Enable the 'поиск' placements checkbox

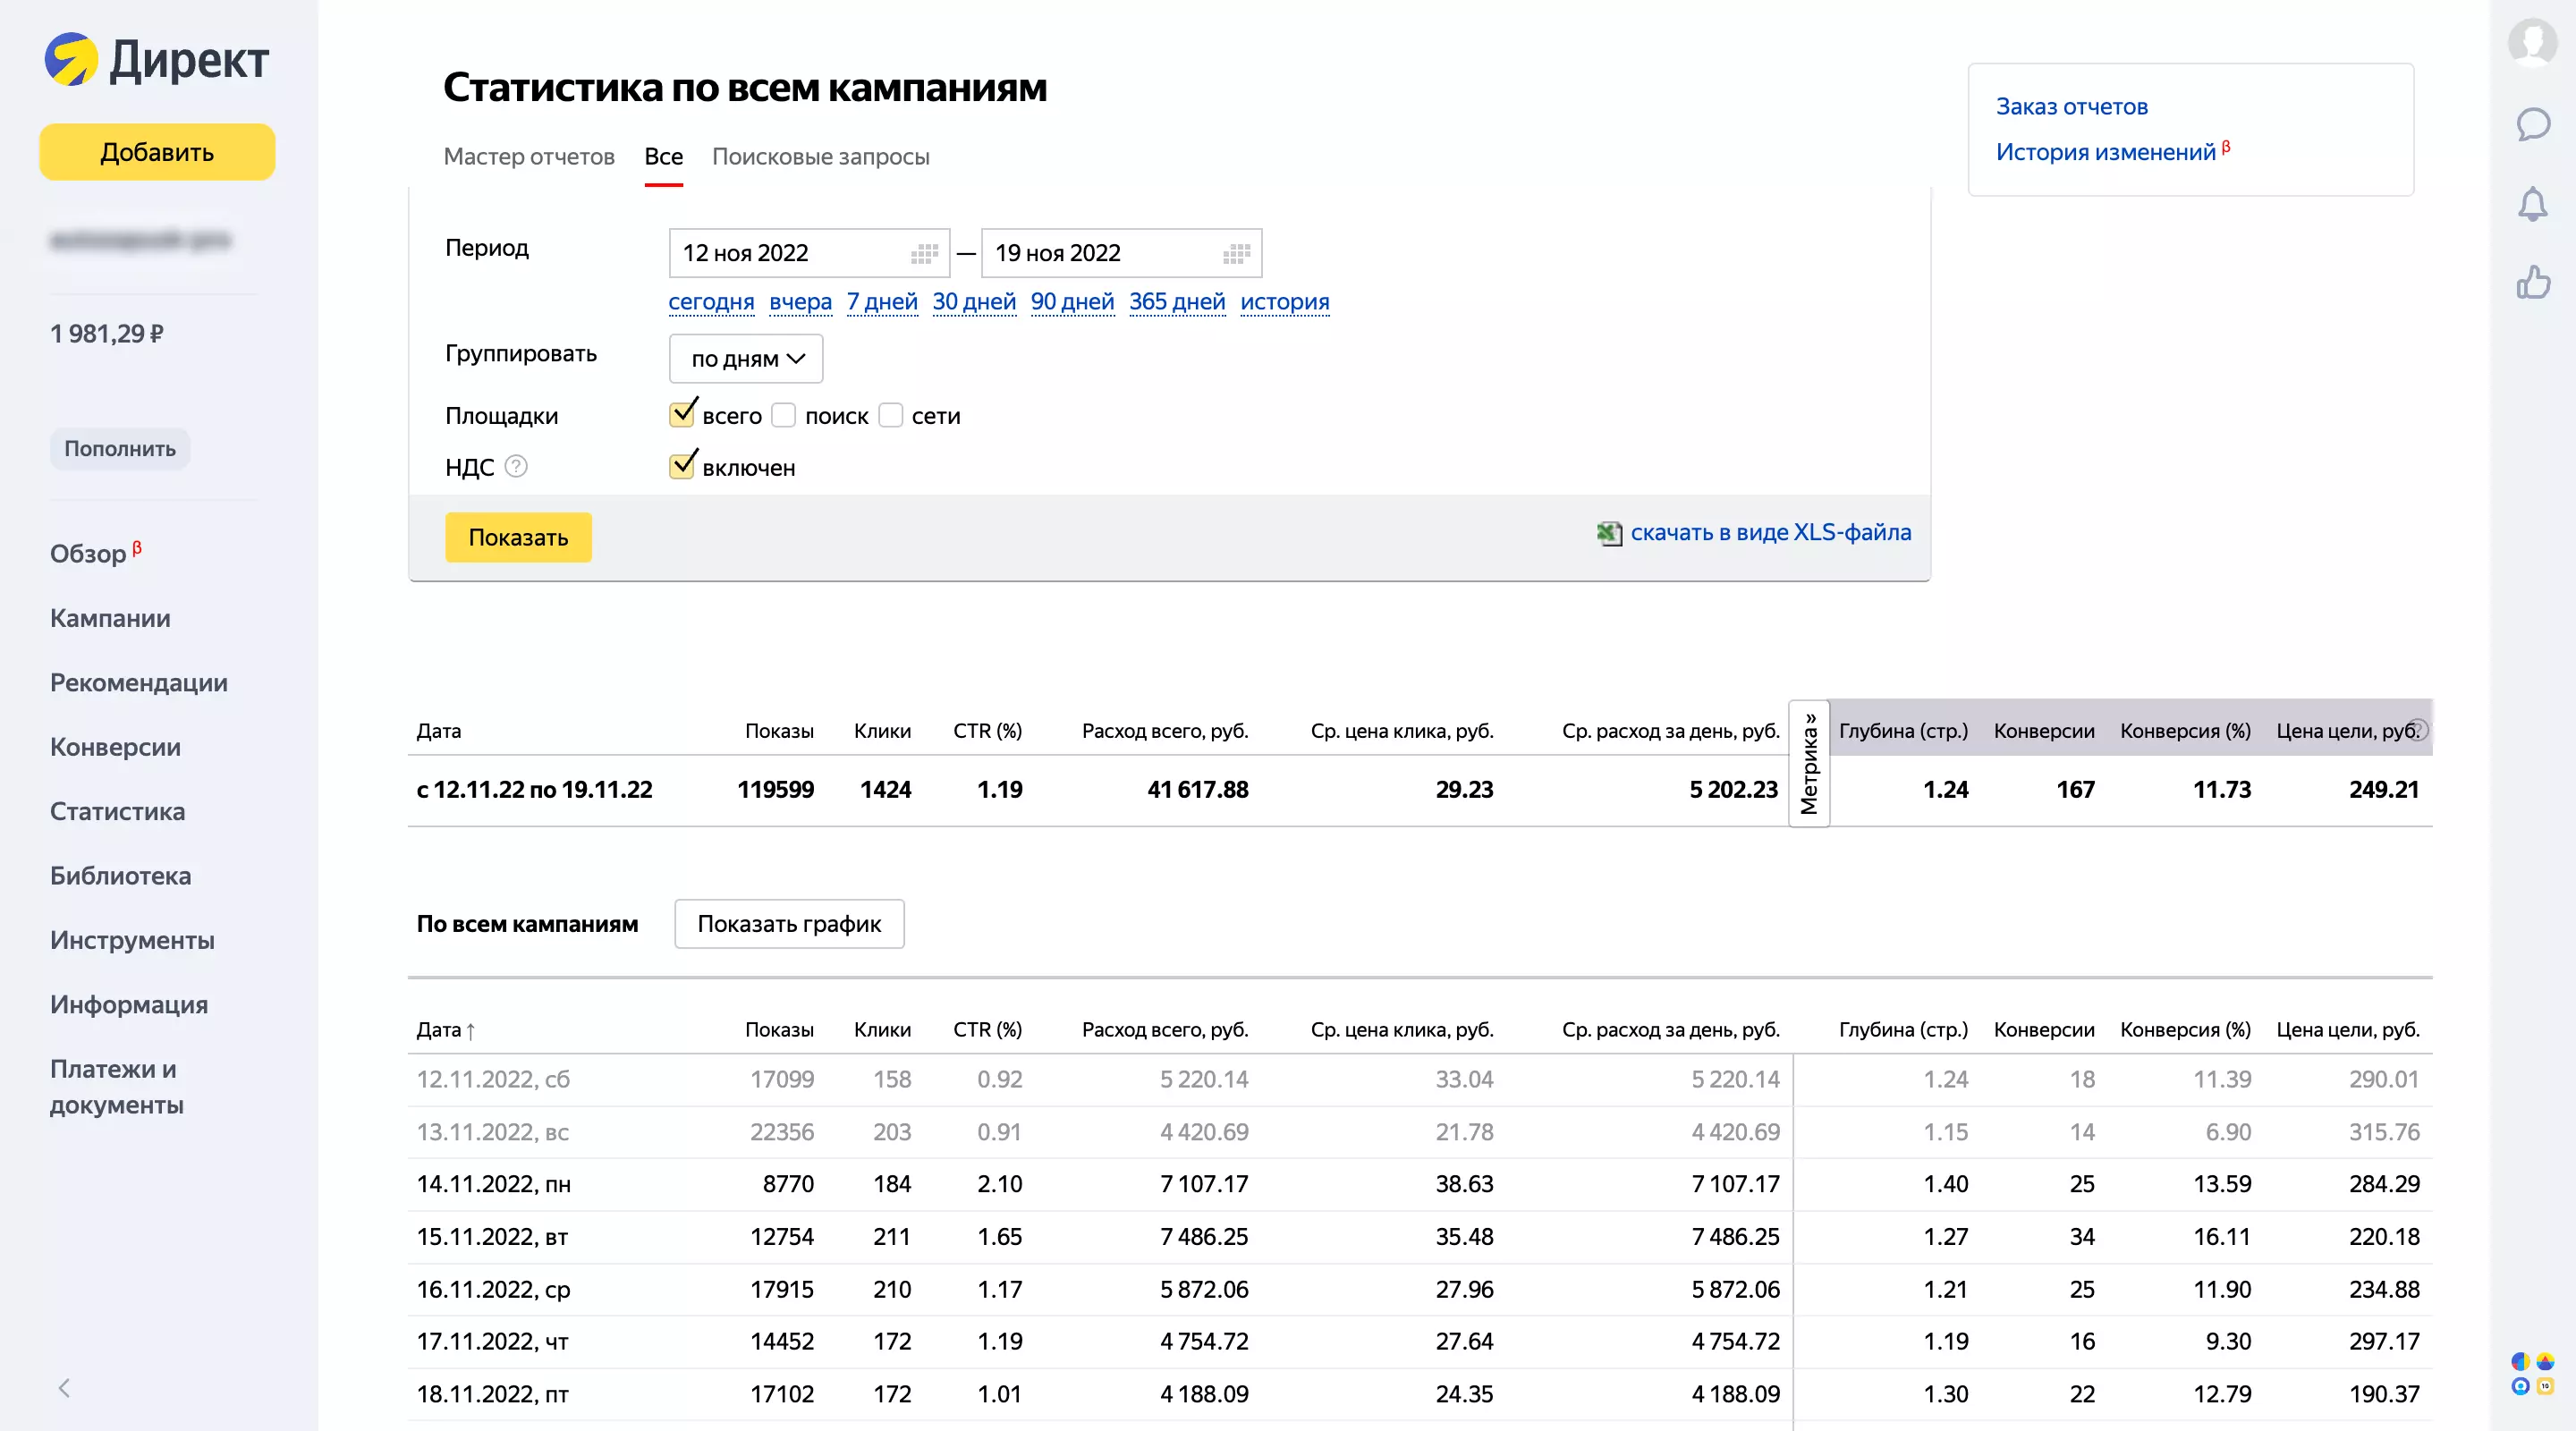[x=784, y=415]
